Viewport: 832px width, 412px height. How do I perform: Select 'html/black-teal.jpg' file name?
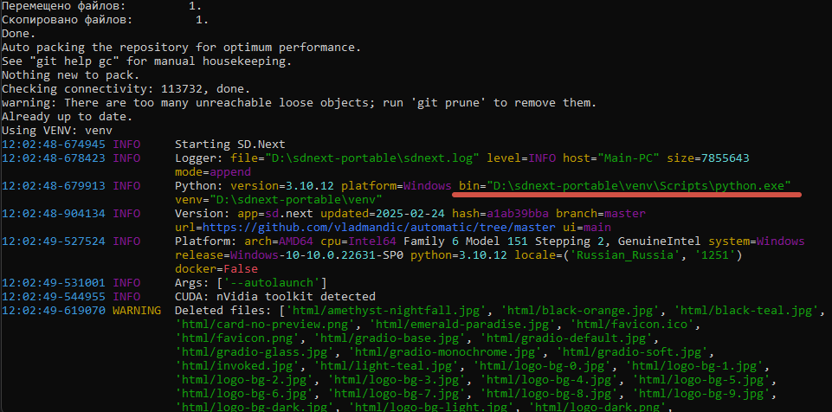coord(746,310)
